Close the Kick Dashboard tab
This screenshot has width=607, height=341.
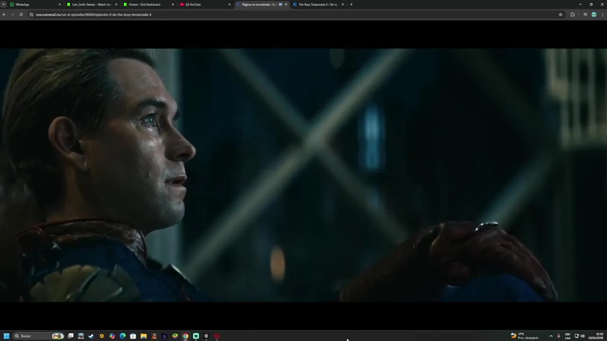click(x=173, y=4)
